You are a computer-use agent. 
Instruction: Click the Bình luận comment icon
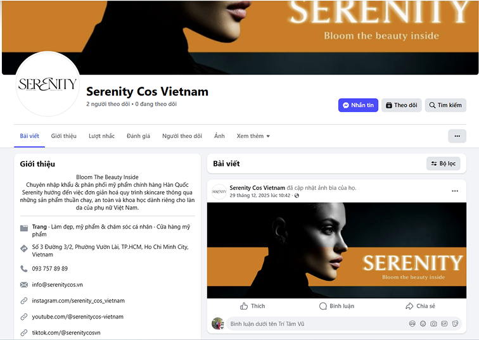click(323, 306)
